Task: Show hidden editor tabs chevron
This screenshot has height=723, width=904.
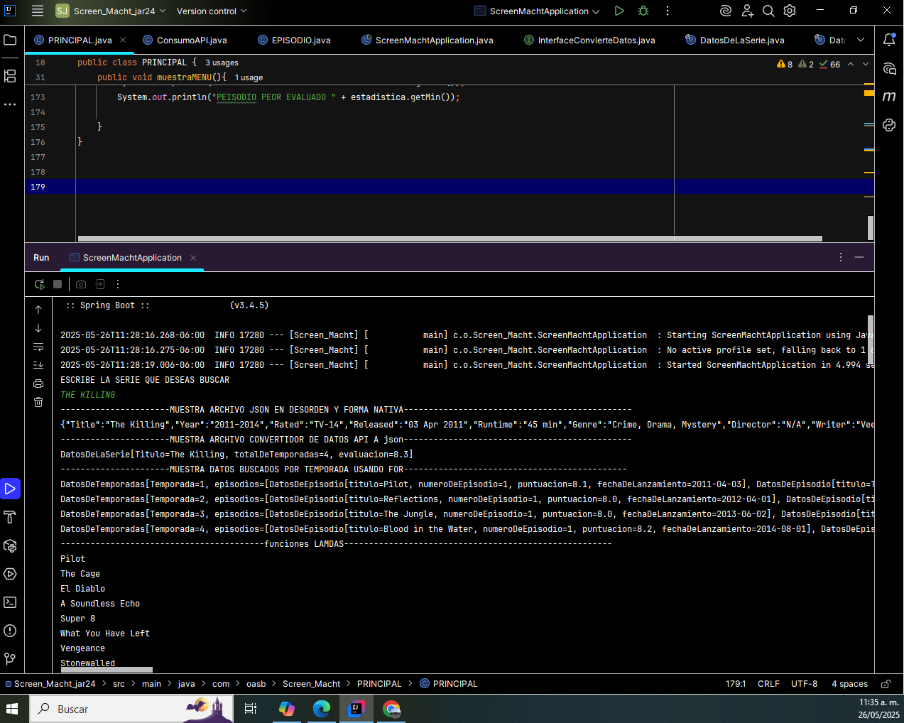Action: coord(861,40)
